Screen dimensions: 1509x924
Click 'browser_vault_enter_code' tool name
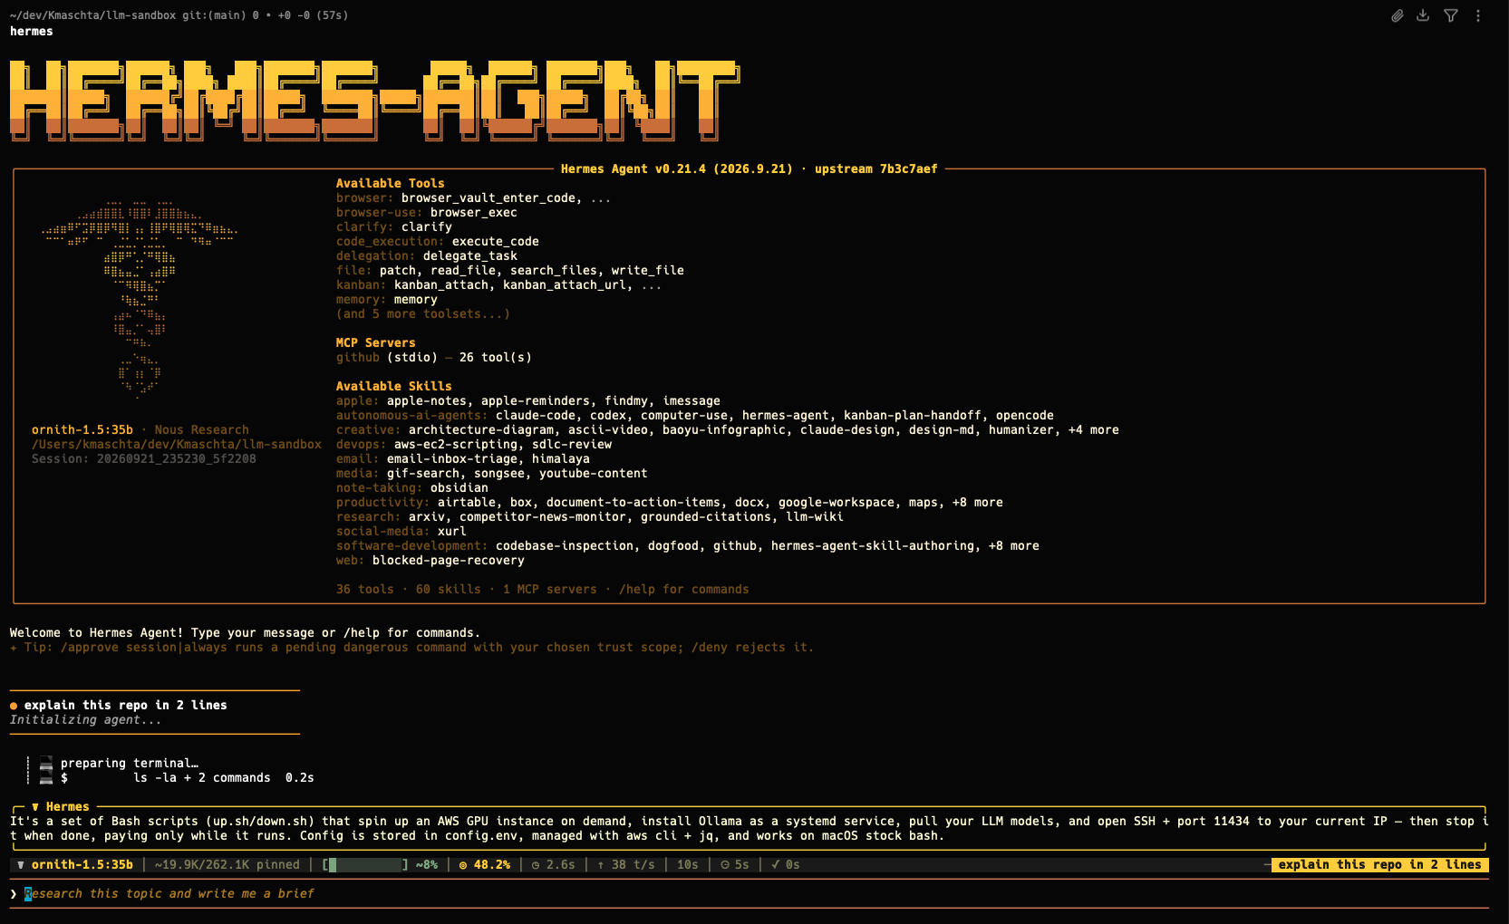(488, 198)
